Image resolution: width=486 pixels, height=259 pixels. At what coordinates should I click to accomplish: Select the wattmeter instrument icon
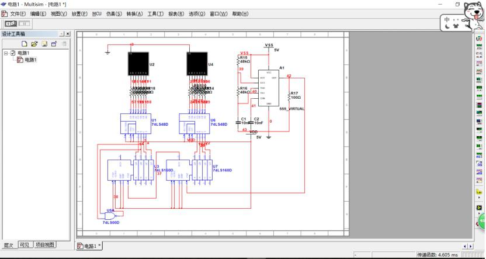point(479,55)
